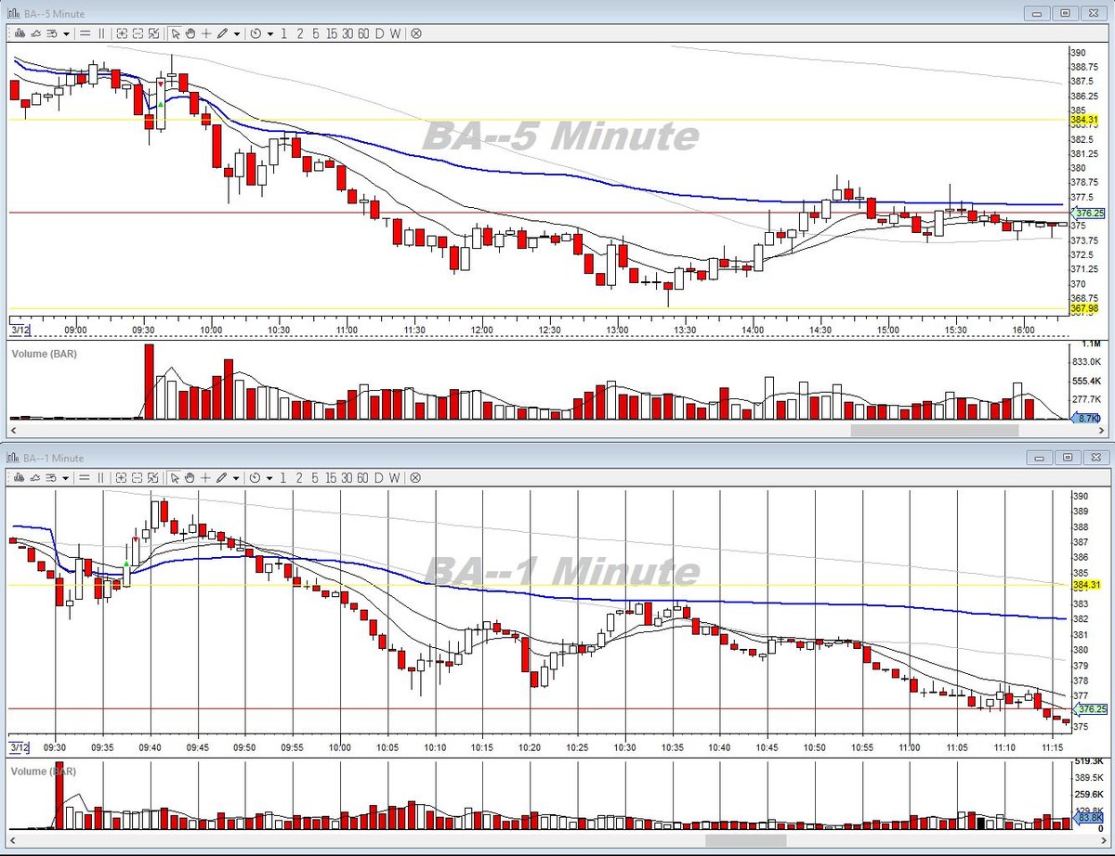
Task: Set 1-minute interval in BA--1 Minute window
Action: [x=283, y=477]
